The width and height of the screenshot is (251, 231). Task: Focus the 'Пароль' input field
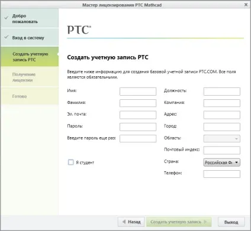[x=138, y=127]
